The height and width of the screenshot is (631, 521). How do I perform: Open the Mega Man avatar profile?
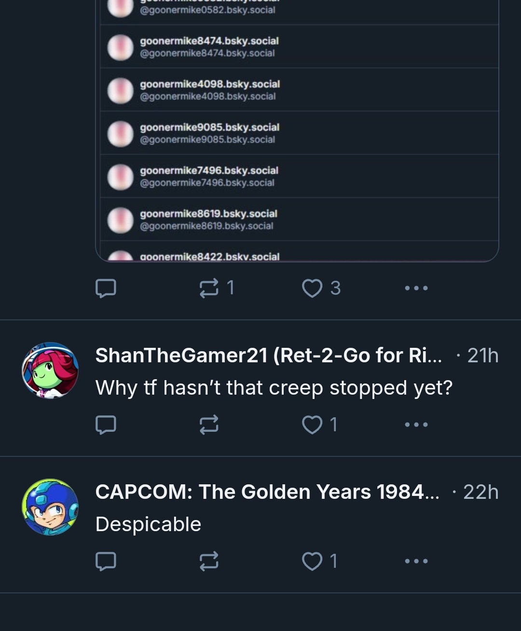pyautogui.click(x=50, y=507)
